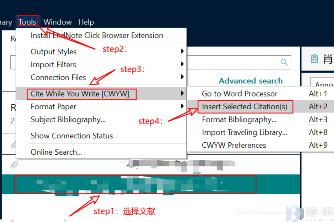The width and height of the screenshot is (334, 222).
Task: Choose Import Traveling Library...
Action: pos(245,132)
